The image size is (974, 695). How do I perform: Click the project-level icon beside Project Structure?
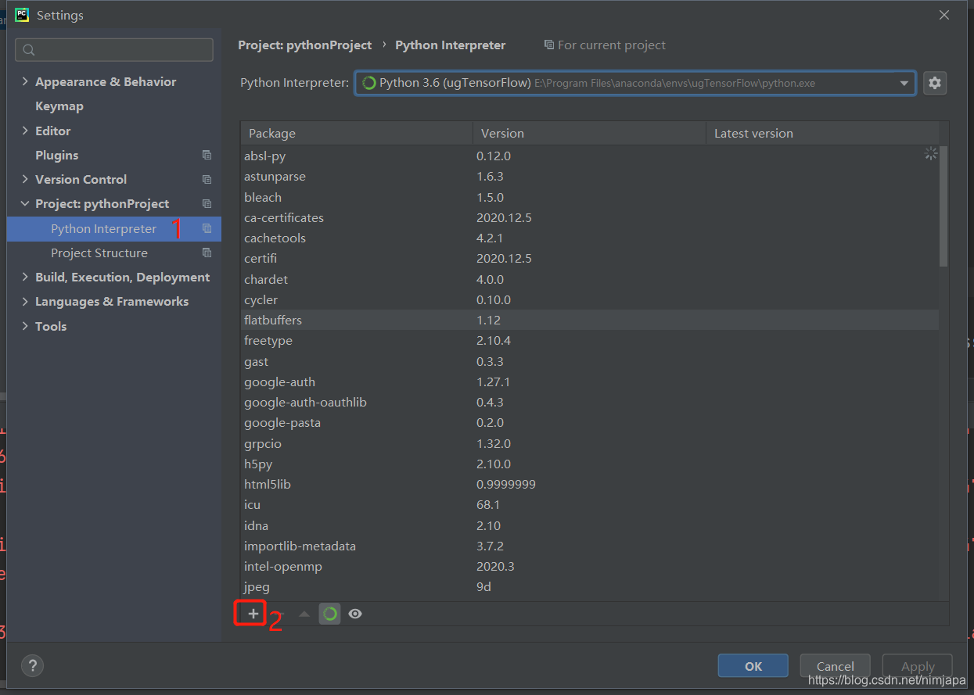coord(207,253)
